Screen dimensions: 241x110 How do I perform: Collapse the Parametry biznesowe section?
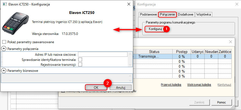coord(3,71)
